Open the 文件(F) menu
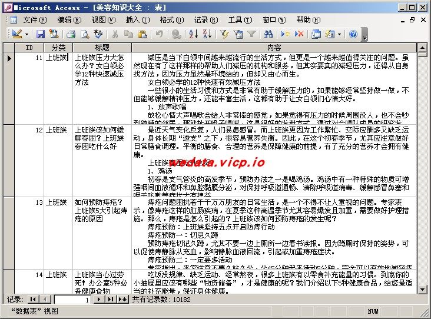This screenshot has height=319, width=431. (35, 20)
